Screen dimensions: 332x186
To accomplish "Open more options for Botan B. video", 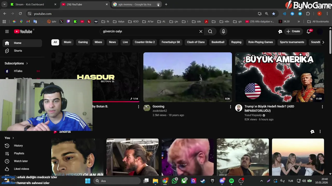I will 139,107.
